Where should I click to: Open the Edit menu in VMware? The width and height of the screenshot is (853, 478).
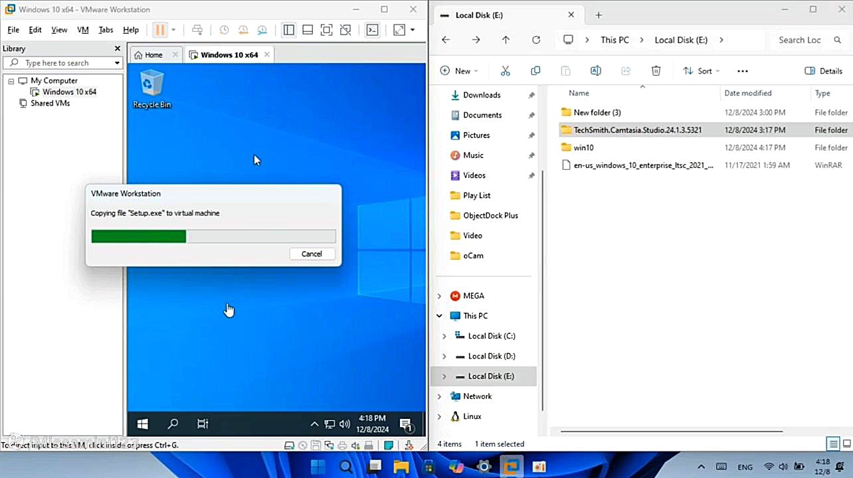(x=35, y=30)
